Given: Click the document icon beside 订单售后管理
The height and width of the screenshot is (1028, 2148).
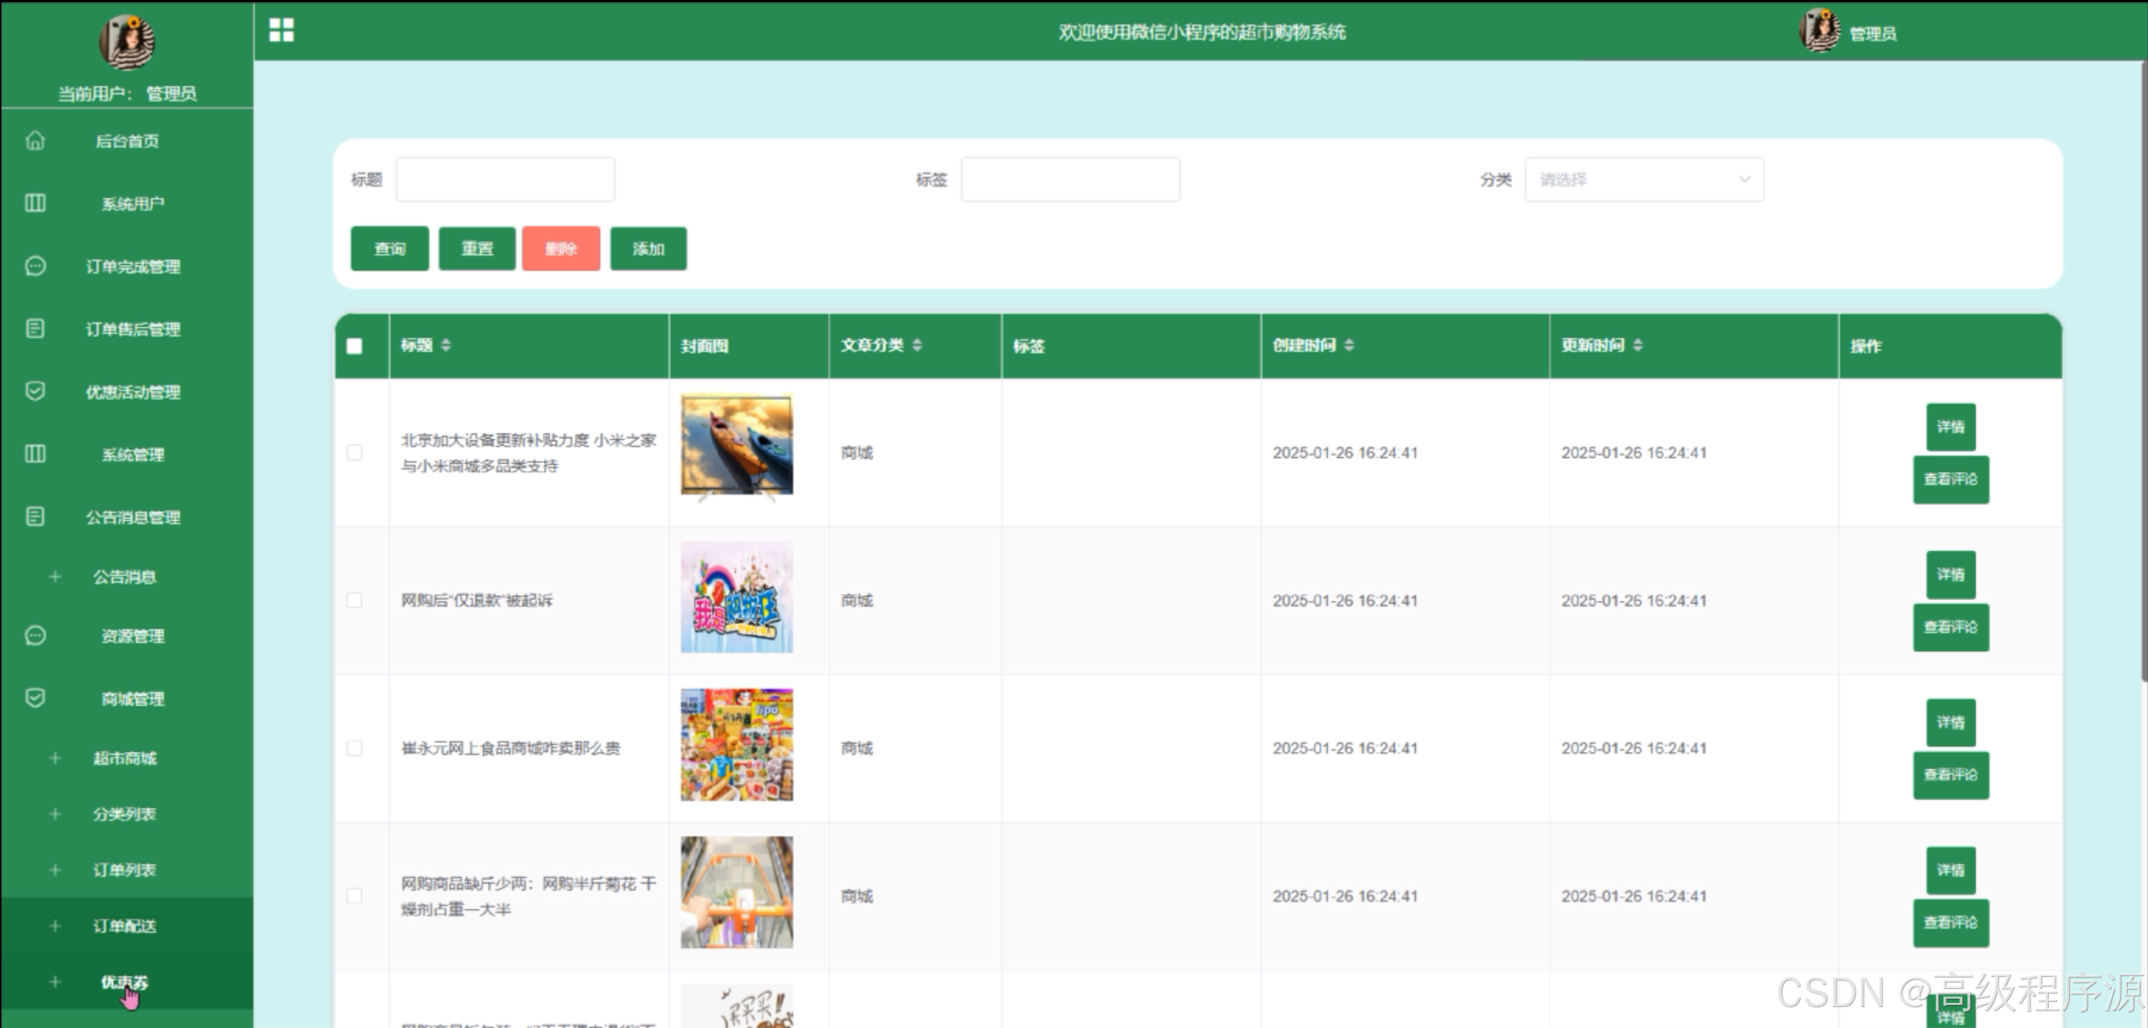Looking at the screenshot, I should (35, 329).
